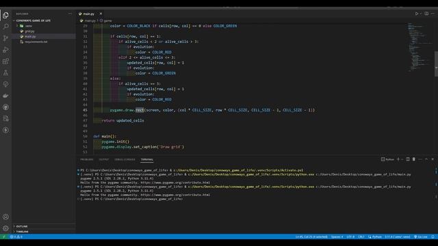Click the Ln/Col cursor position status item
Screen dimensions: 438x246
(311, 237)
